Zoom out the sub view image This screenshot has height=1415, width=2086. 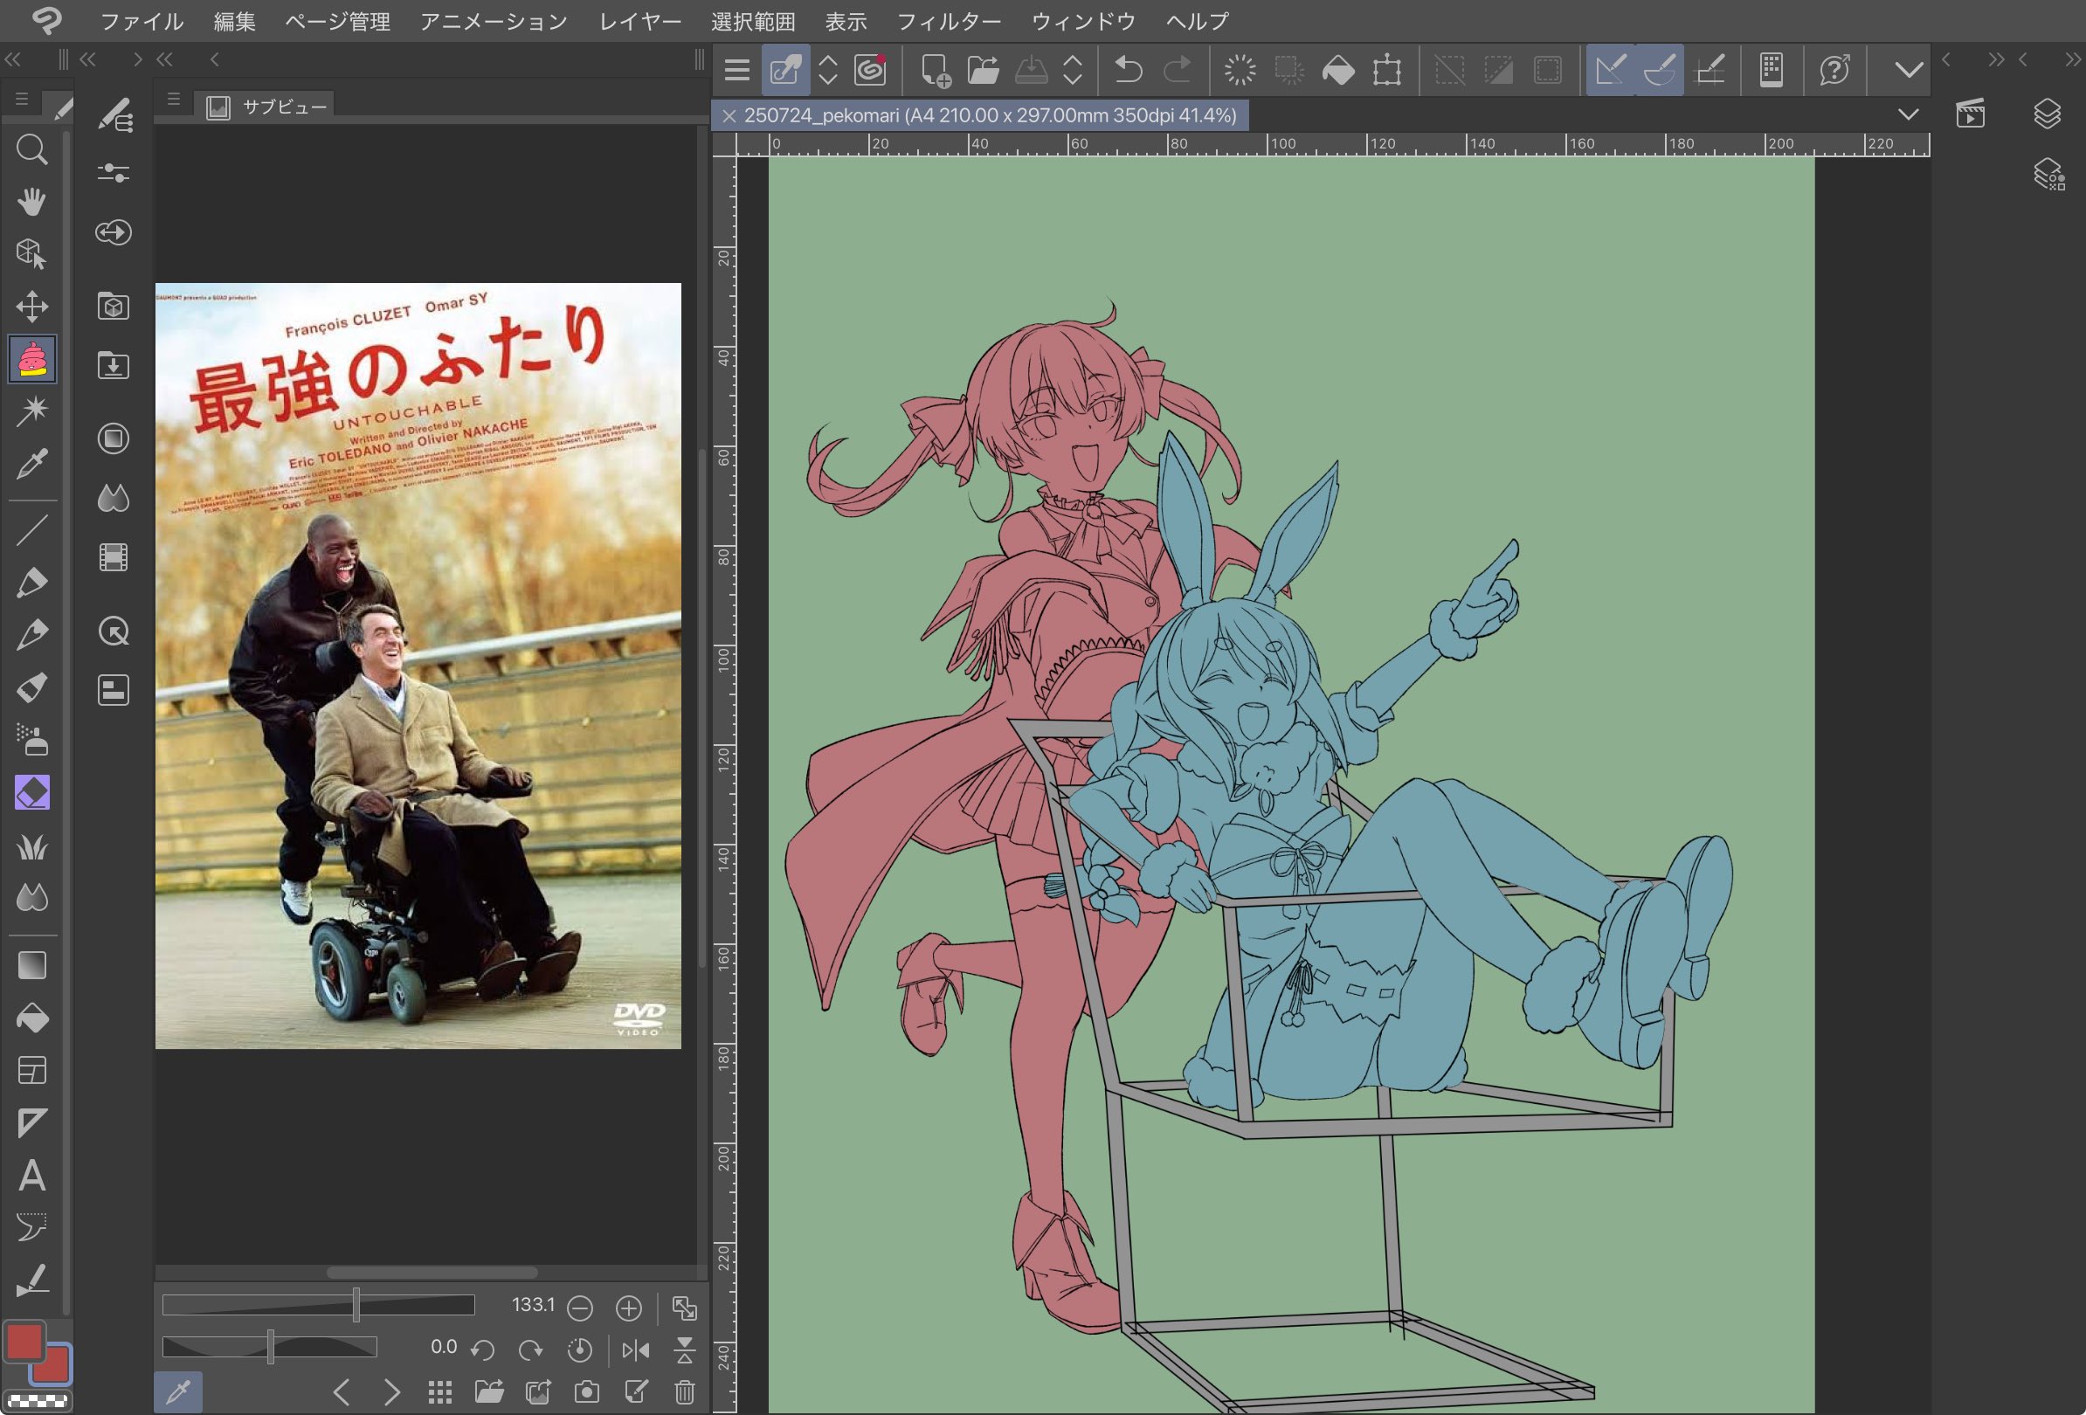[x=580, y=1308]
